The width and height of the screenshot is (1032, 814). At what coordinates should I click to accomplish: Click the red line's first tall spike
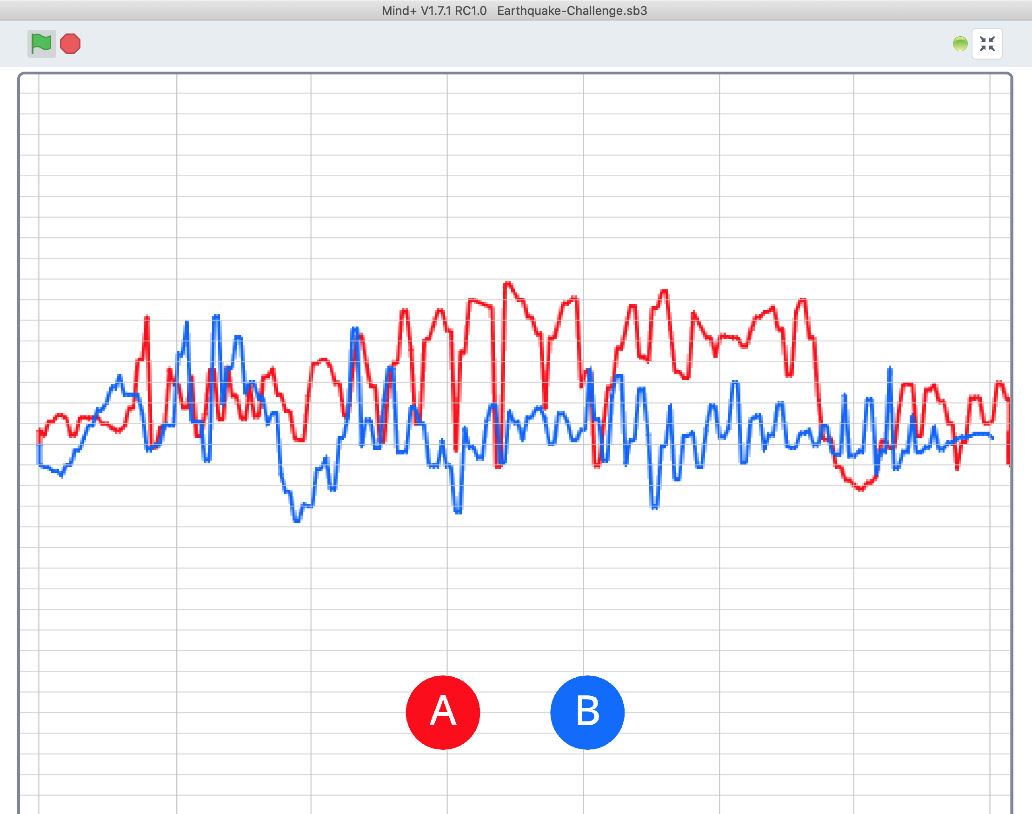147,318
